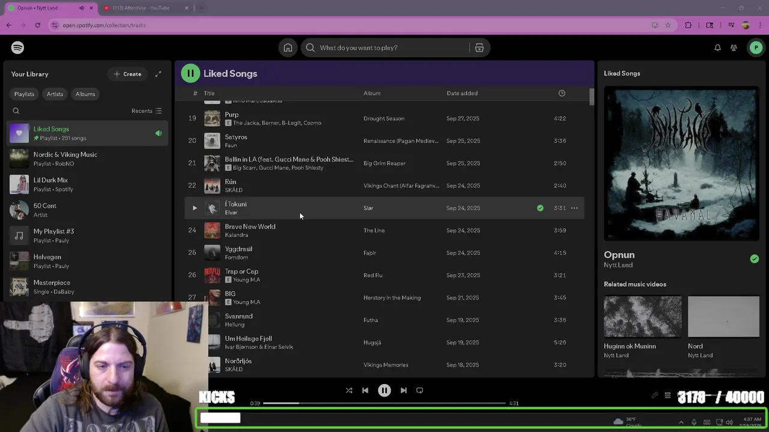Sort by duration clock icon
The image size is (769, 432).
[562, 93]
